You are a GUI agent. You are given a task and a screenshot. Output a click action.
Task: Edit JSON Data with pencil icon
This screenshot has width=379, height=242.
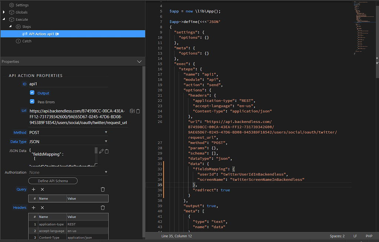101,151
